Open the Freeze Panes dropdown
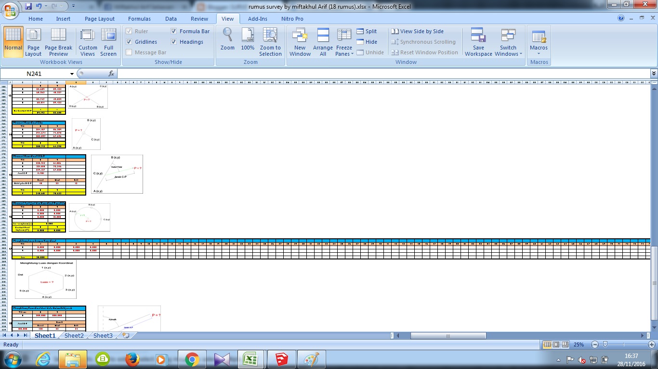This screenshot has height=369, width=658. (344, 42)
